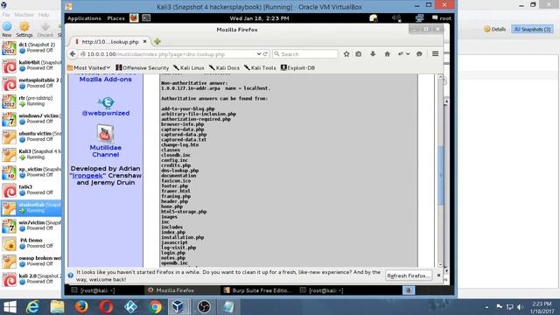The width and height of the screenshot is (560, 315).
Task: Open the Mozilla Add-ons link
Action: point(105,80)
